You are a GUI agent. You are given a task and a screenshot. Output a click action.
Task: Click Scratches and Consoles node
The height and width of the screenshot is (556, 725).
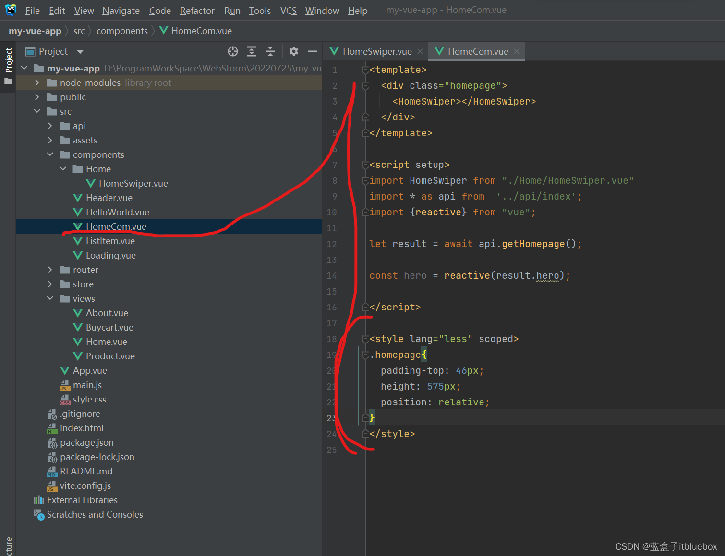pos(95,514)
